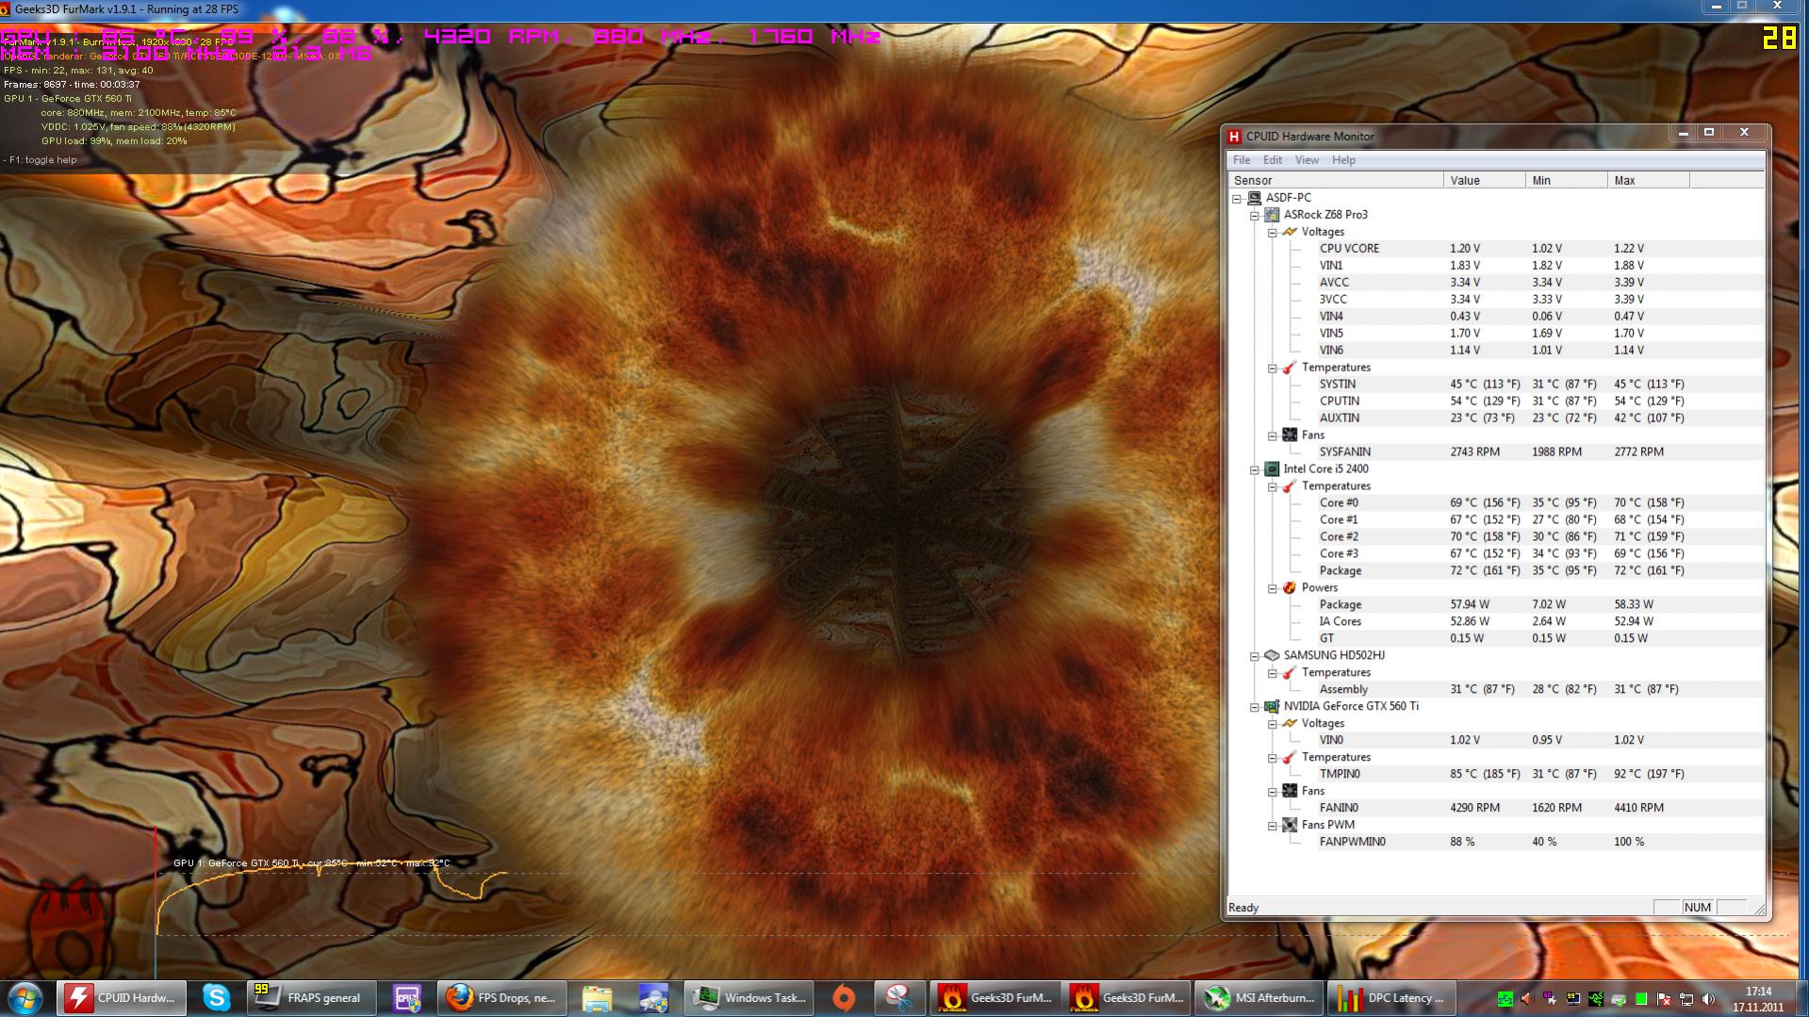The width and height of the screenshot is (1809, 1017).
Task: Collapse the Intel Core i5 2400 node
Action: [1255, 469]
